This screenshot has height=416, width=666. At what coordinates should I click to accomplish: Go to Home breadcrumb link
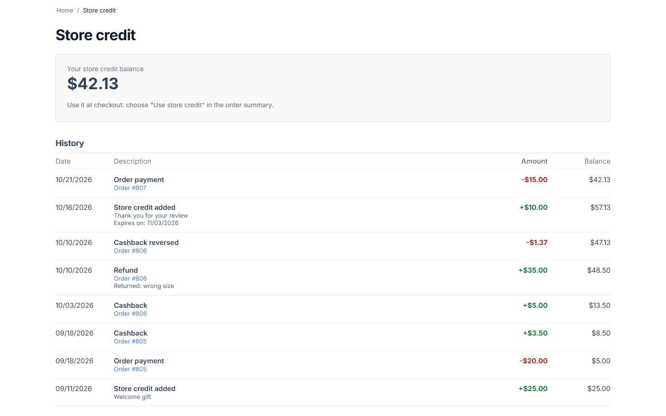click(x=65, y=10)
